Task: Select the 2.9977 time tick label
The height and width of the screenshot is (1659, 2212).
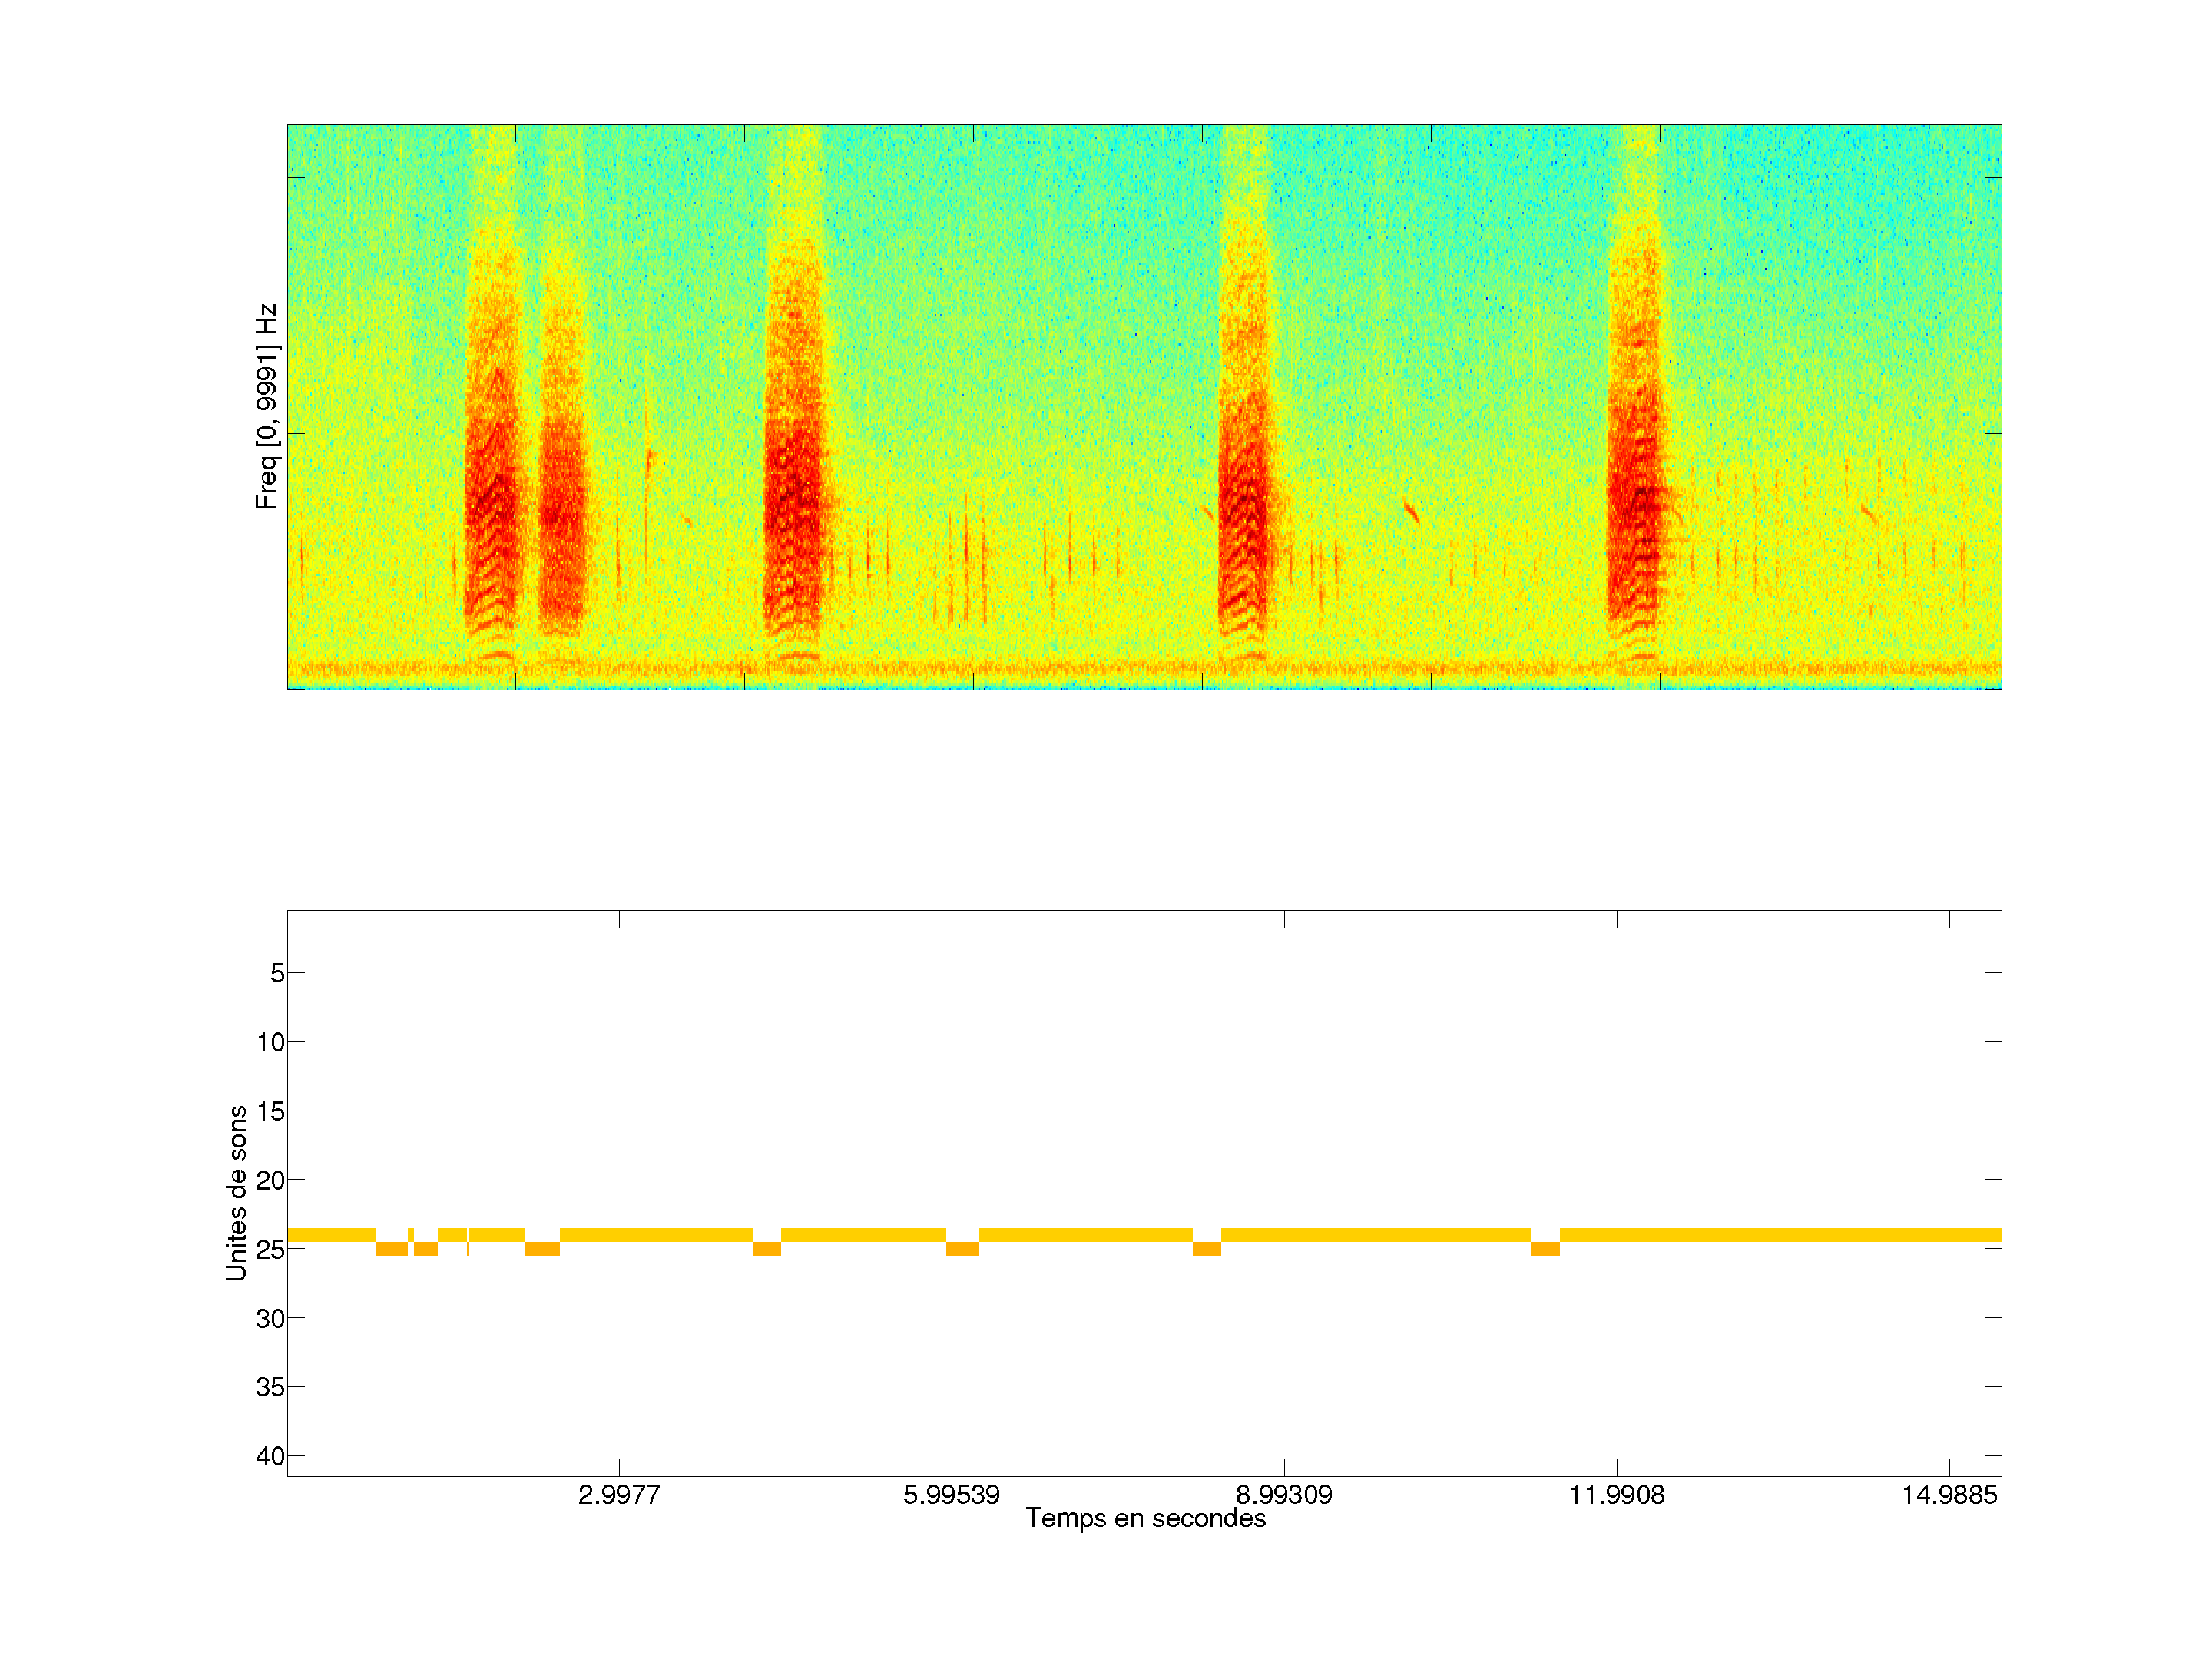Action: [619, 1495]
